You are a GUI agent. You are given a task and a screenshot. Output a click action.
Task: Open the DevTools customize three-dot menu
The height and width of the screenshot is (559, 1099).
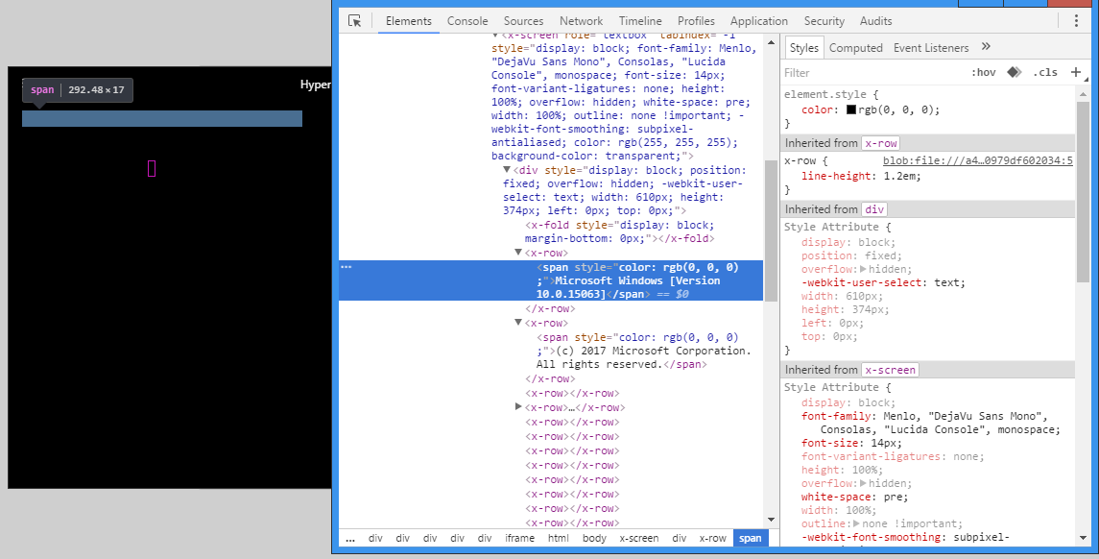point(1076,20)
